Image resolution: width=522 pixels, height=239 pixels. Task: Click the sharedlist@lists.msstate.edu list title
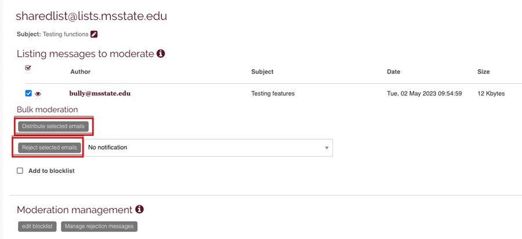pyautogui.click(x=91, y=16)
